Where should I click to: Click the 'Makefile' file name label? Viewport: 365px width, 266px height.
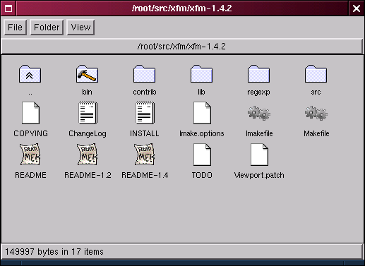[x=316, y=133]
